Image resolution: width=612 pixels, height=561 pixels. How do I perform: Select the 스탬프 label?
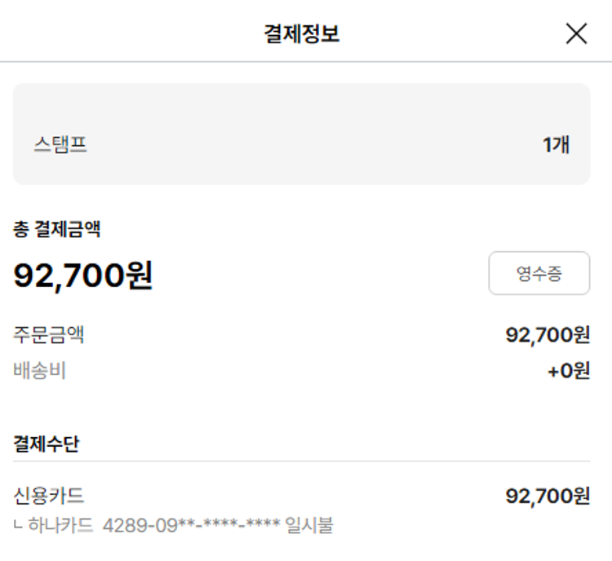click(60, 145)
